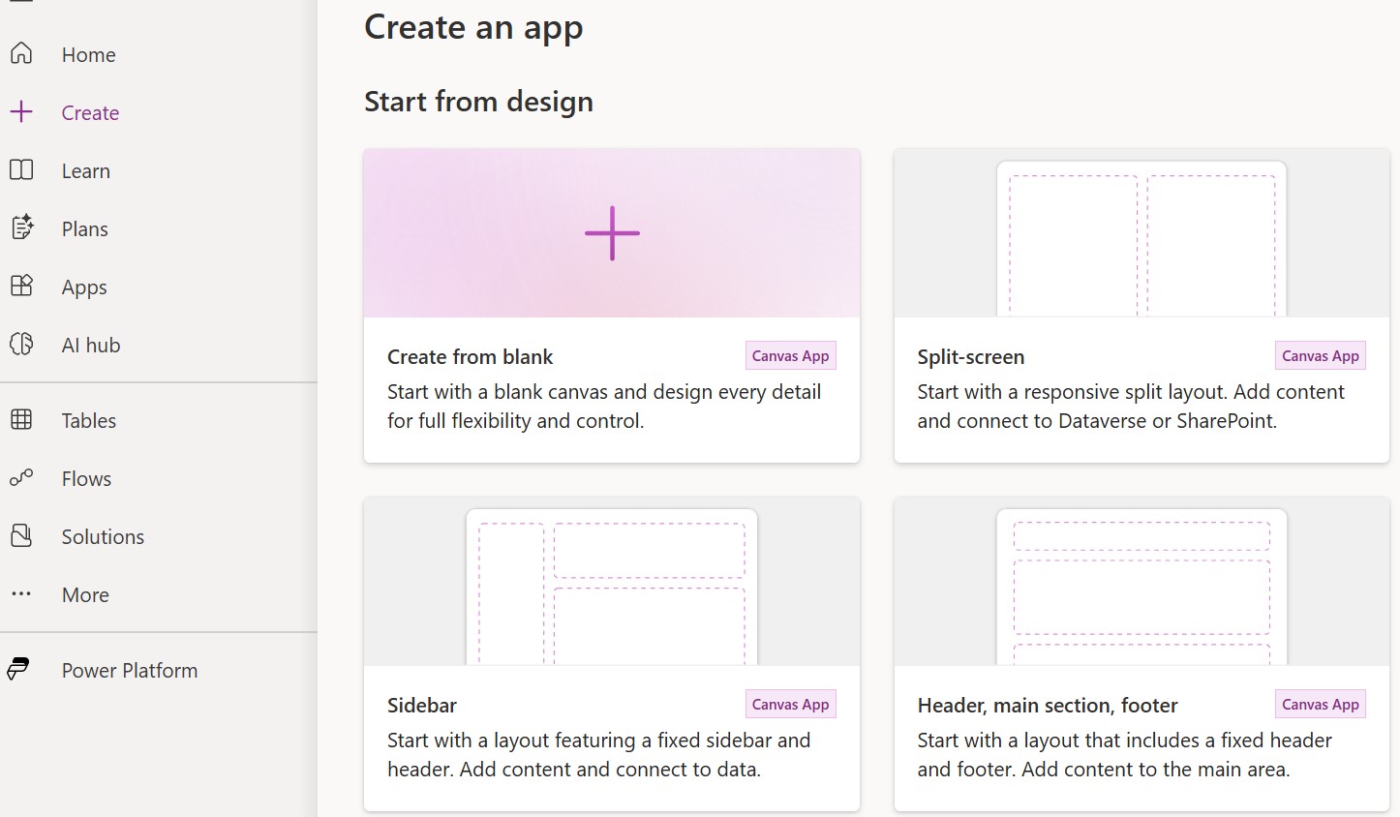Screen dimensions: 1400x817
Task: Select the Home icon in the sidebar
Action: coord(21,54)
